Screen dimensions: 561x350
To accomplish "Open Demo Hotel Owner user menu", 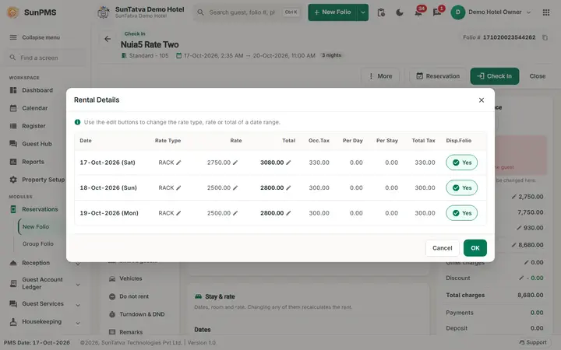I will [x=491, y=12].
